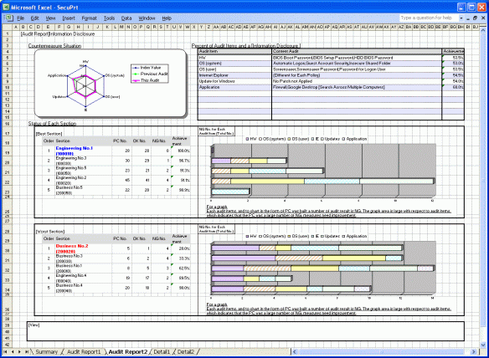489x358 pixels.
Task: Click horizontal scrollbar left arrow
Action: pos(294,352)
